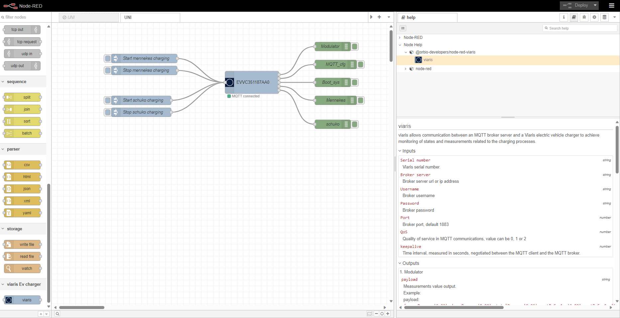Select the Mennekes debug node
The image size is (620, 318).
(335, 100)
